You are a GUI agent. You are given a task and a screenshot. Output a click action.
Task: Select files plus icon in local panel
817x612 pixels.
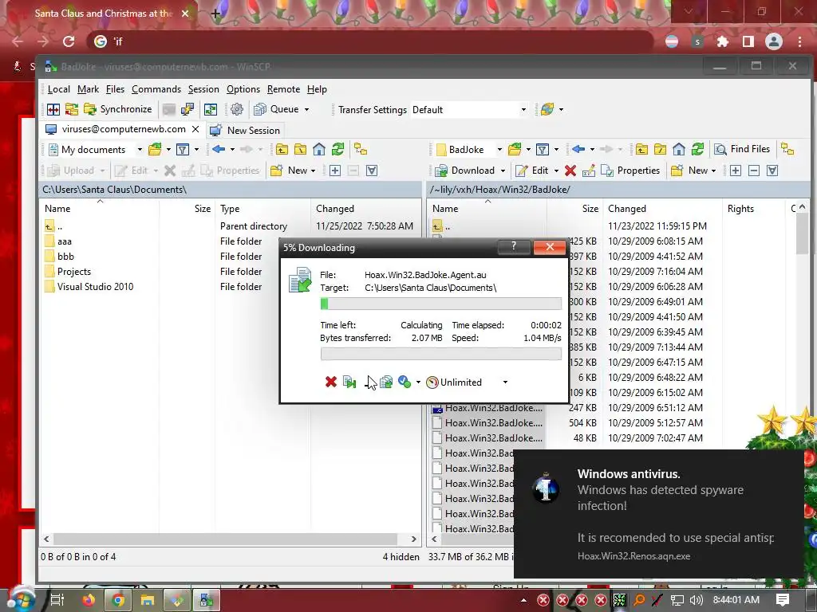335,171
